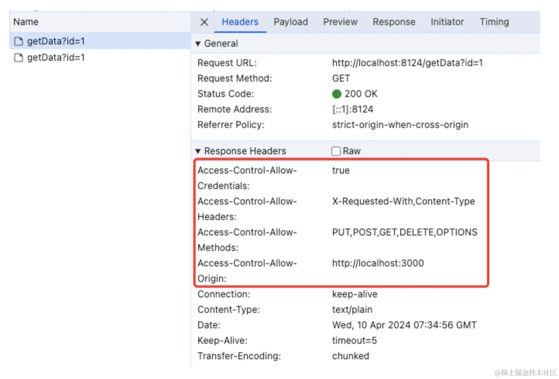Click the Access-Control-Allow-Origin header name
This screenshot has height=379, width=559.
coord(247,271)
